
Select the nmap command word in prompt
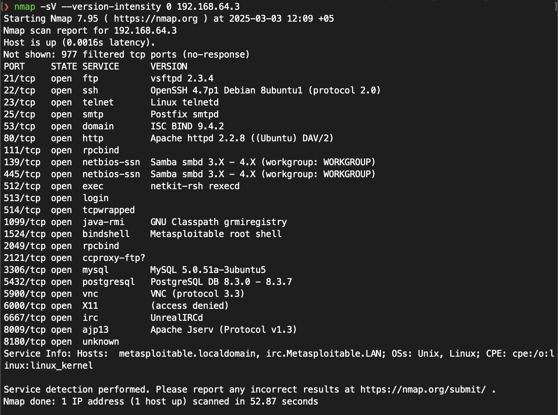pos(25,7)
